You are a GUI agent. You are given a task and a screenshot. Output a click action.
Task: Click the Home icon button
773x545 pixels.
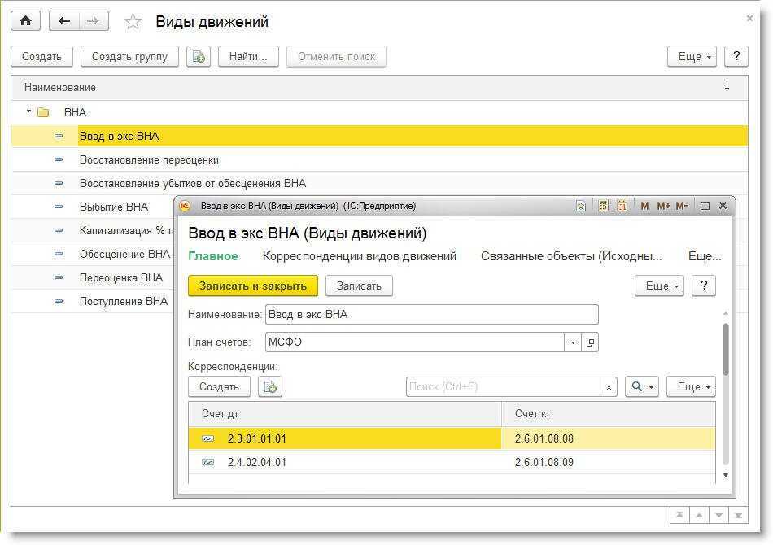point(25,21)
